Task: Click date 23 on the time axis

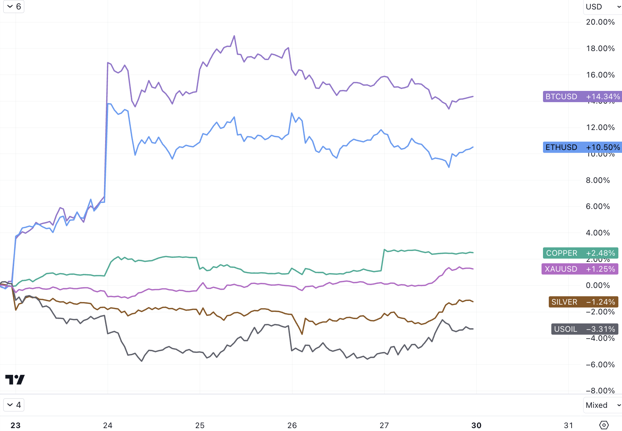Action: (x=16, y=425)
